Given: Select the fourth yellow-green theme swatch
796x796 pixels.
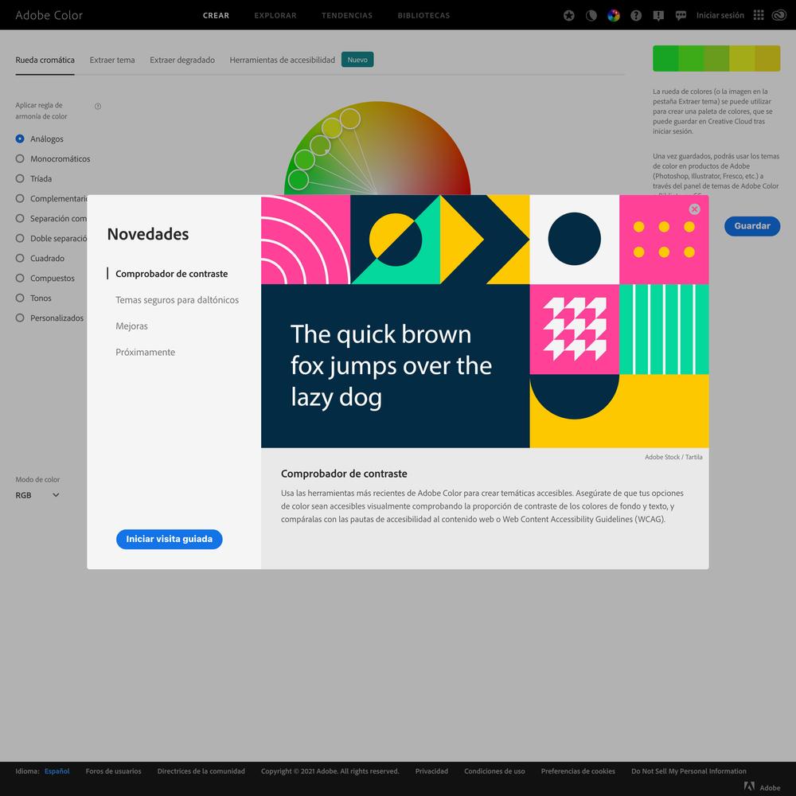Looking at the screenshot, I should pyautogui.click(x=742, y=58).
